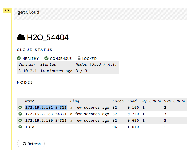Click the version number 3.10.2.1

click(x=28, y=71)
